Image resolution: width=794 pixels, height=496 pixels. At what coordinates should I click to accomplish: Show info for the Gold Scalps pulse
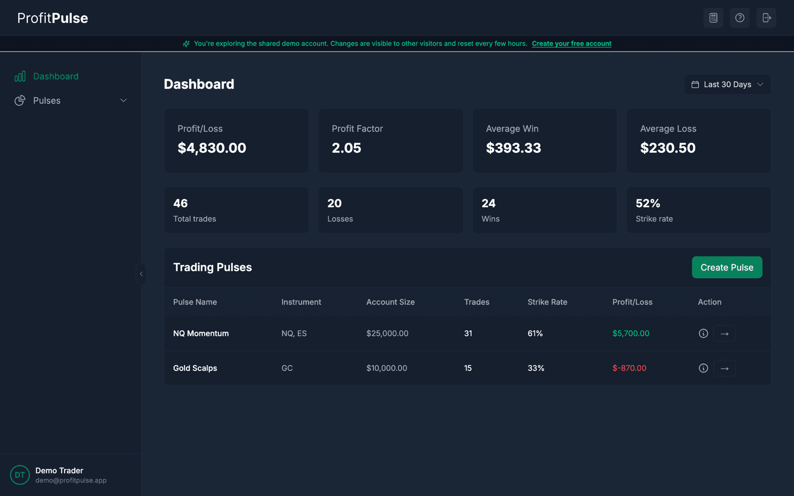click(703, 368)
